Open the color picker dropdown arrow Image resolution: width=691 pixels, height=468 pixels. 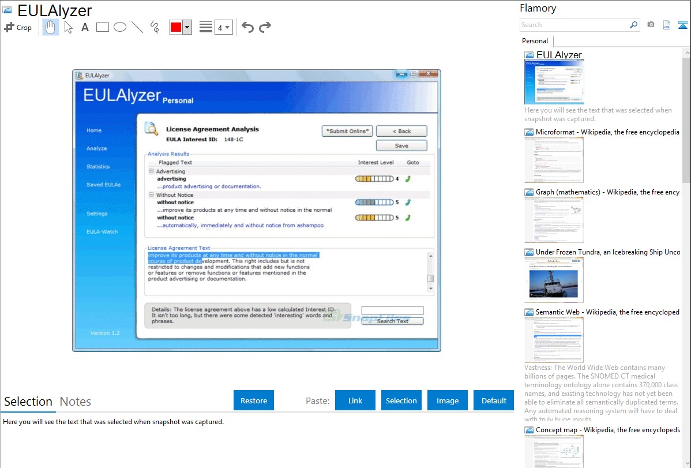[187, 27]
